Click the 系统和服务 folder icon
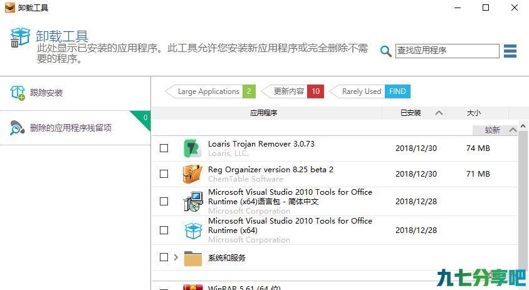Viewport: 529px width, 290px height. point(193,258)
